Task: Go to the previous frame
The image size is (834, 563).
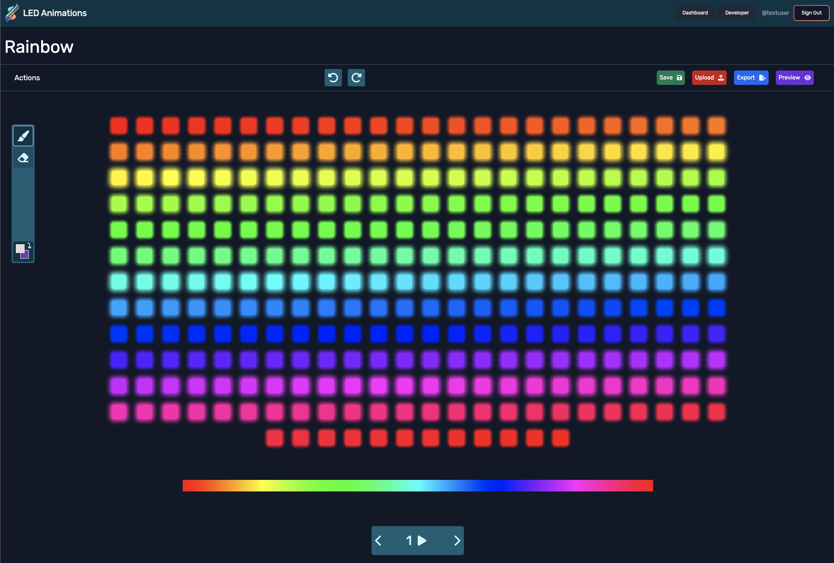Action: [x=378, y=541]
